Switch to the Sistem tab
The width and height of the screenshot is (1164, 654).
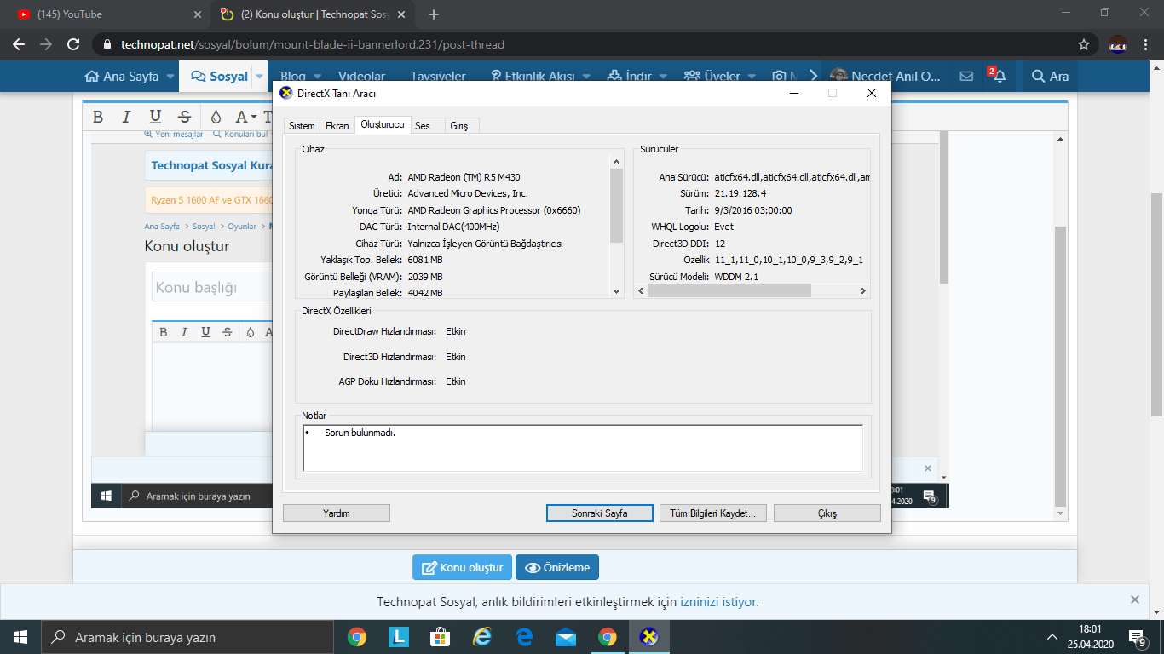pyautogui.click(x=302, y=126)
